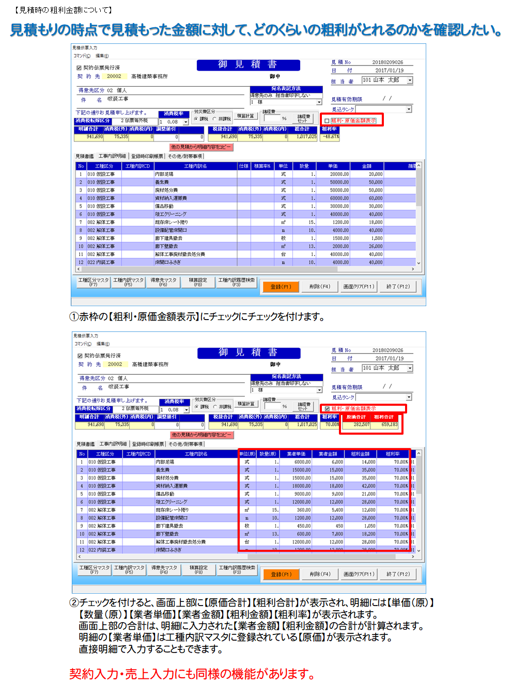Click detail grid scroll-down arrow in upper window
512x684 pixels.
coord(418,263)
